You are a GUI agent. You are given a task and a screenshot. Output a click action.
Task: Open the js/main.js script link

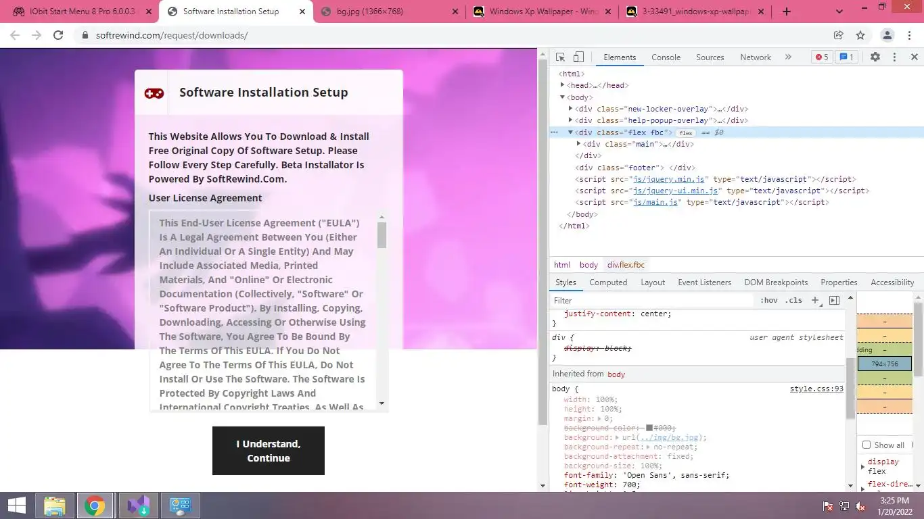pyautogui.click(x=655, y=202)
